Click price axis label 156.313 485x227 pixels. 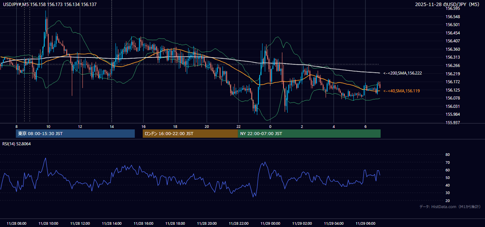(x=453, y=58)
